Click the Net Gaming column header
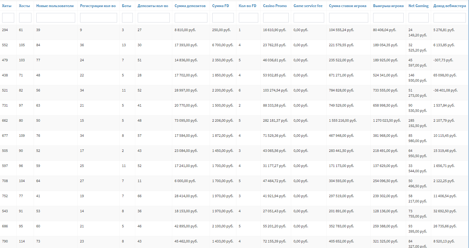This screenshot has width=469, height=248. point(418,6)
